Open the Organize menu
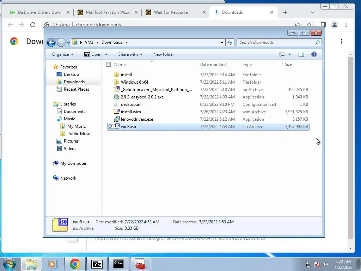The image size is (361, 271). [63, 54]
